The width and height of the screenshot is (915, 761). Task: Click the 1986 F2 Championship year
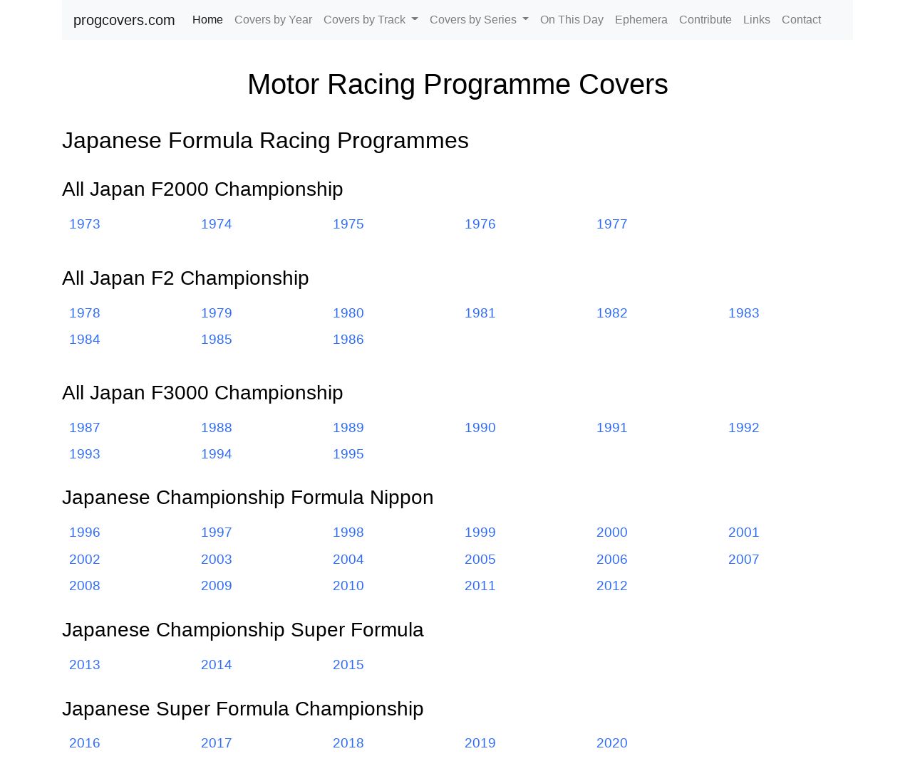(348, 340)
